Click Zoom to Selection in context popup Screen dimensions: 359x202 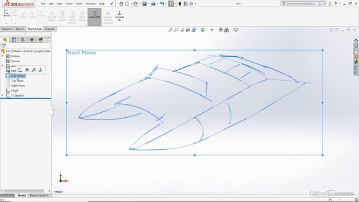(34, 70)
